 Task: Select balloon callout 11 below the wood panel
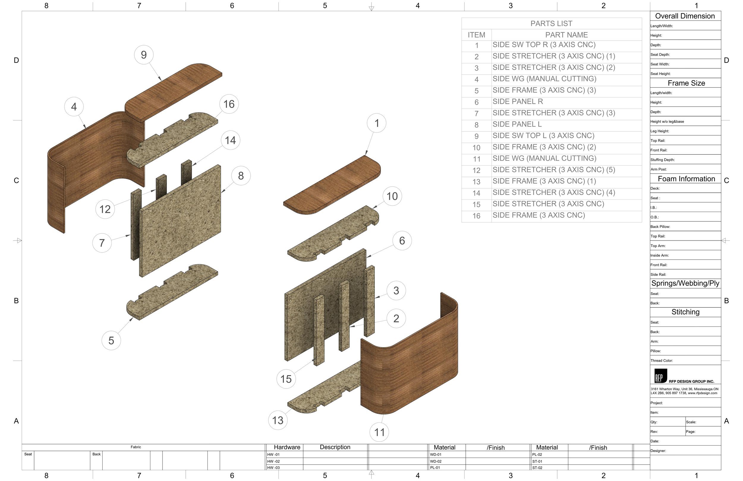point(380,432)
